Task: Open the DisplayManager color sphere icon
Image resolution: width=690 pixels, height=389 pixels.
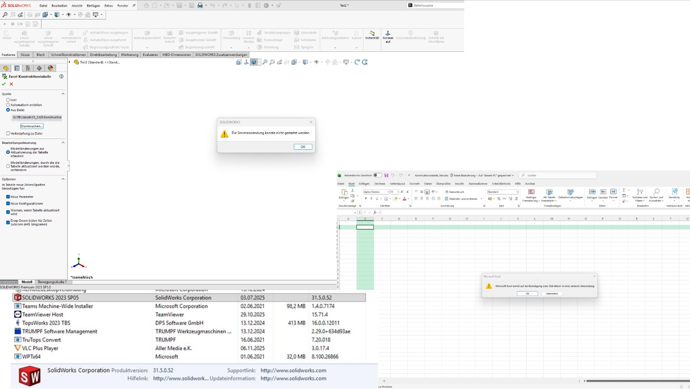Action: tap(51, 68)
